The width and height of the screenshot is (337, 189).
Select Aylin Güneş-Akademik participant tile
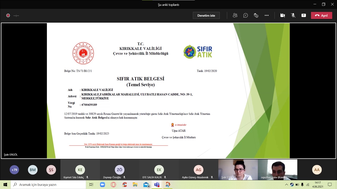point(199,170)
